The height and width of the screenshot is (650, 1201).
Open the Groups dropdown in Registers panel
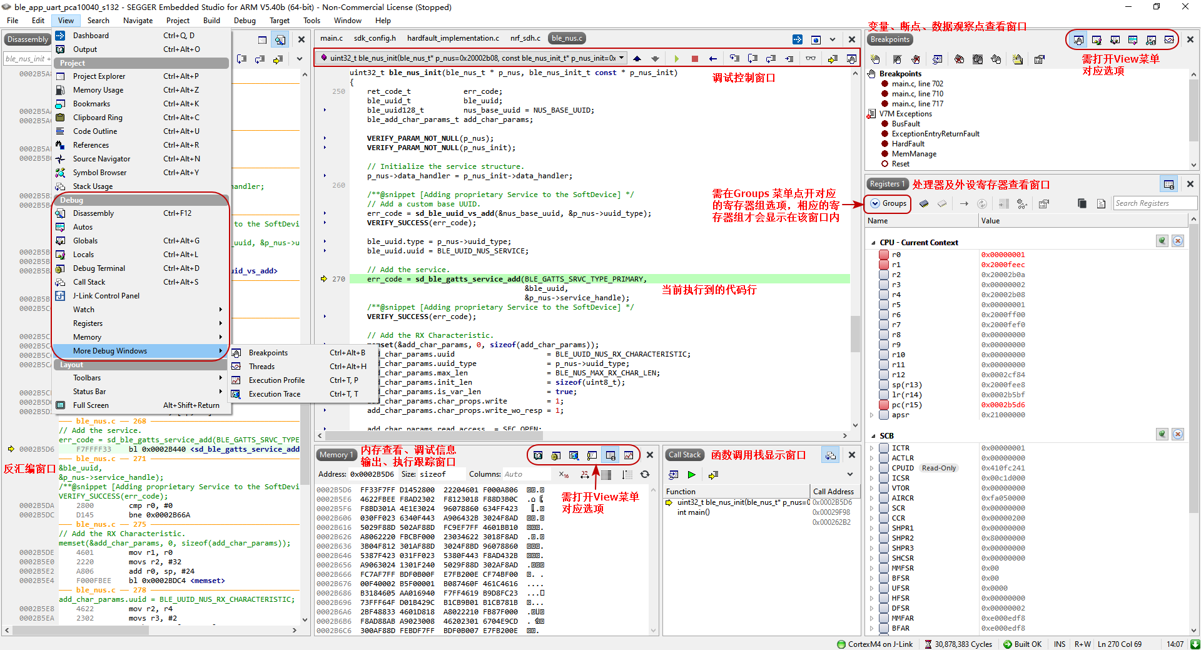click(x=888, y=203)
